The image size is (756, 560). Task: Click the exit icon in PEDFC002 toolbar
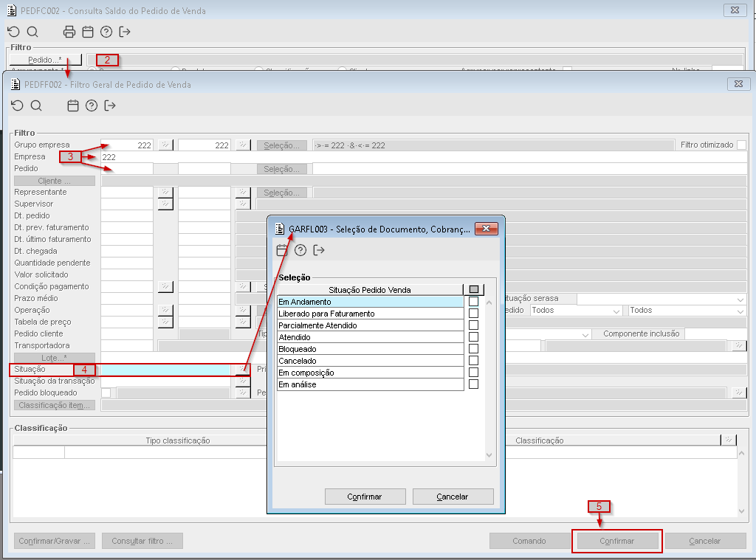(x=124, y=32)
